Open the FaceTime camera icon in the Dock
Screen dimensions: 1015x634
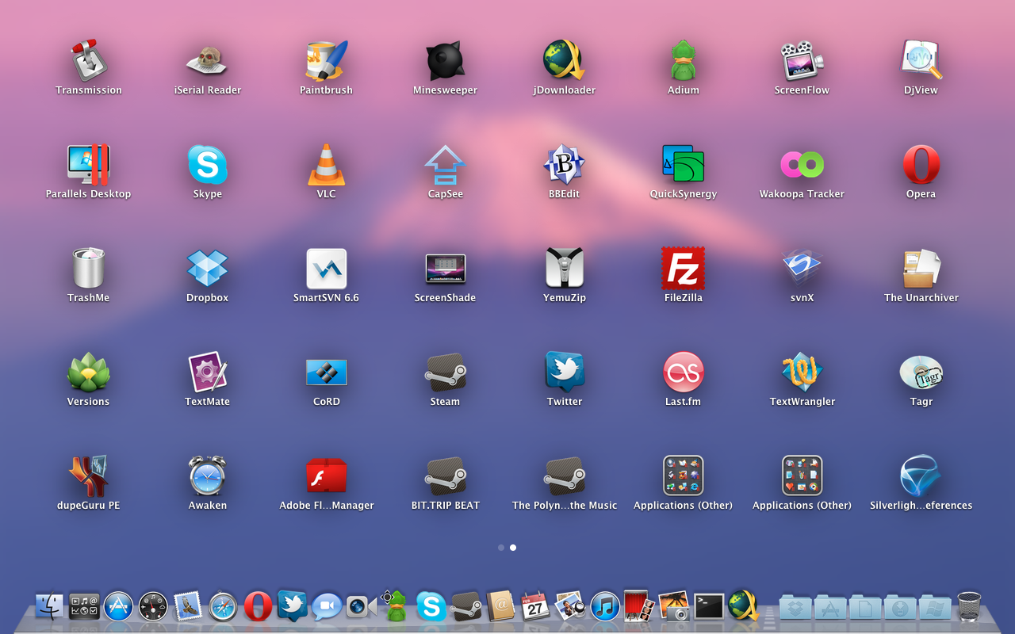[x=362, y=606]
